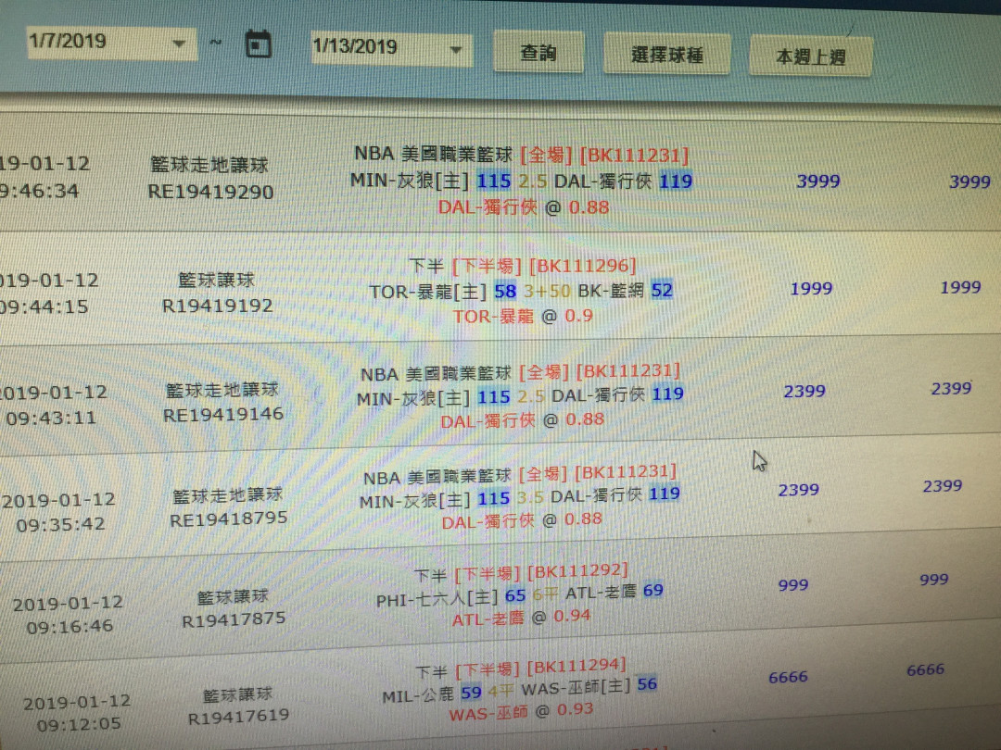The height and width of the screenshot is (750, 1001).
Task: Click the 選擇球種 button
Action: [x=666, y=55]
